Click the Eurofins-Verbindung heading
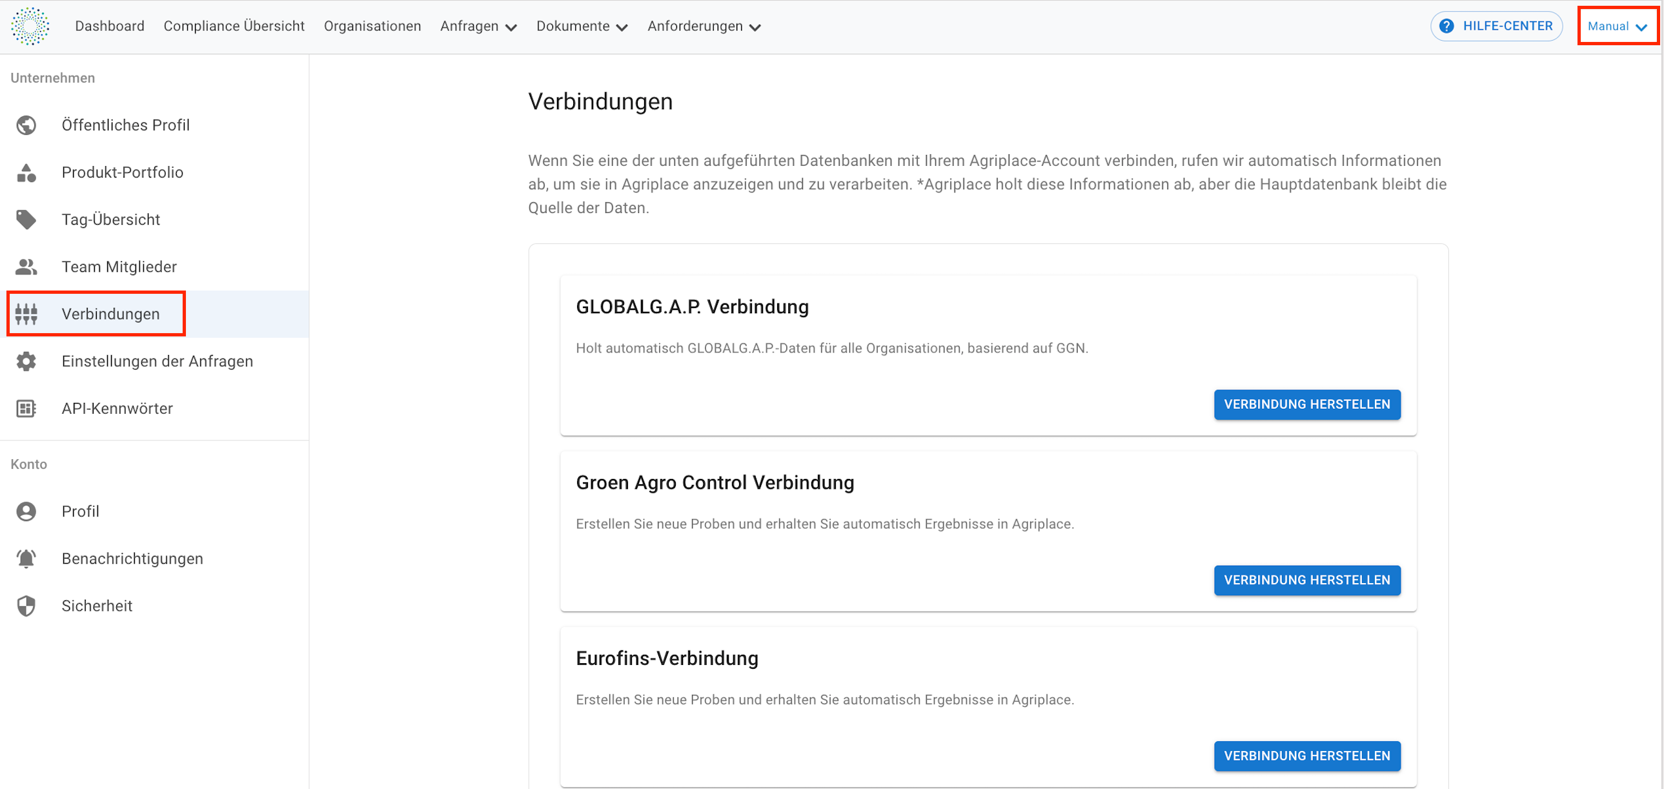This screenshot has height=789, width=1664. (x=667, y=659)
